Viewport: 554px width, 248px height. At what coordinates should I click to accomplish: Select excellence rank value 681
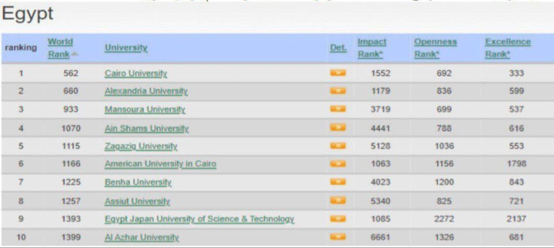pos(516,237)
